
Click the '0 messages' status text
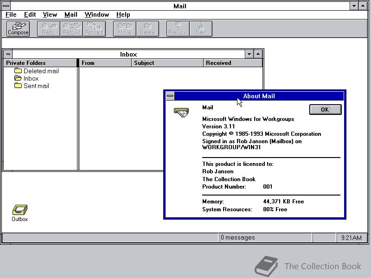238,237
